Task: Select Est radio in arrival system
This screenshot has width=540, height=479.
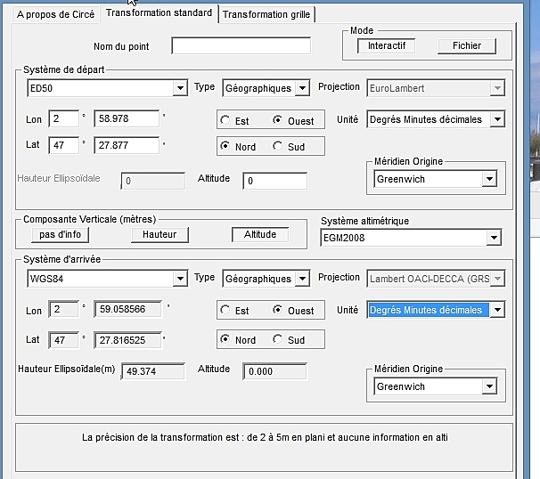Action: (x=234, y=311)
